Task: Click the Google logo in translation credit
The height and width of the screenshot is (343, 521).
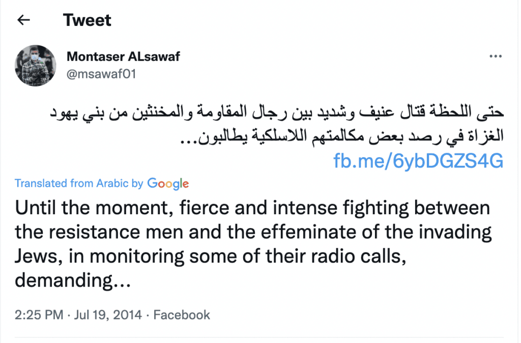Action: pos(168,184)
